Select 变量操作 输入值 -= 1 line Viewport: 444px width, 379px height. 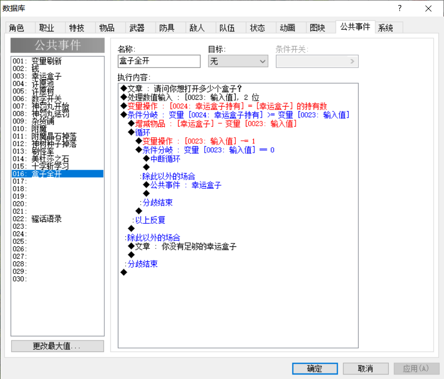coord(195,141)
